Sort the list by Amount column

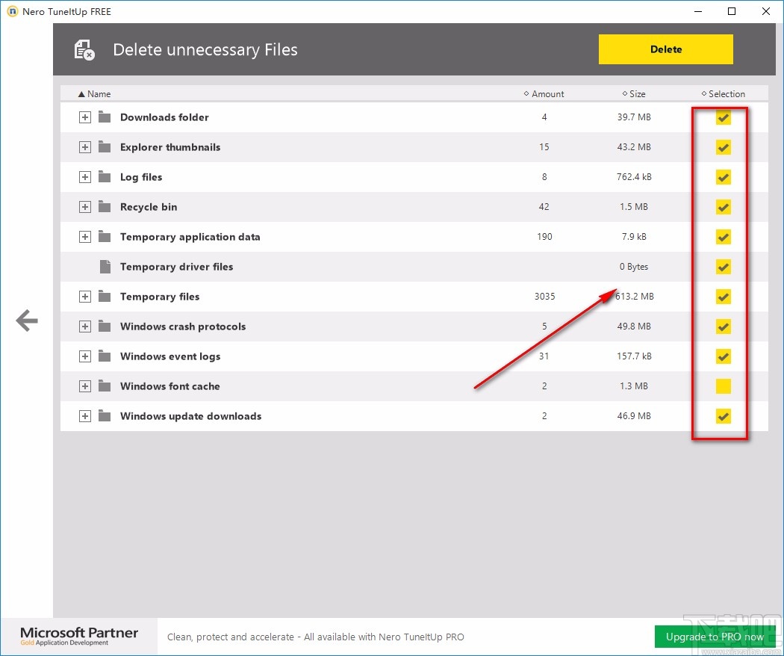pos(547,94)
